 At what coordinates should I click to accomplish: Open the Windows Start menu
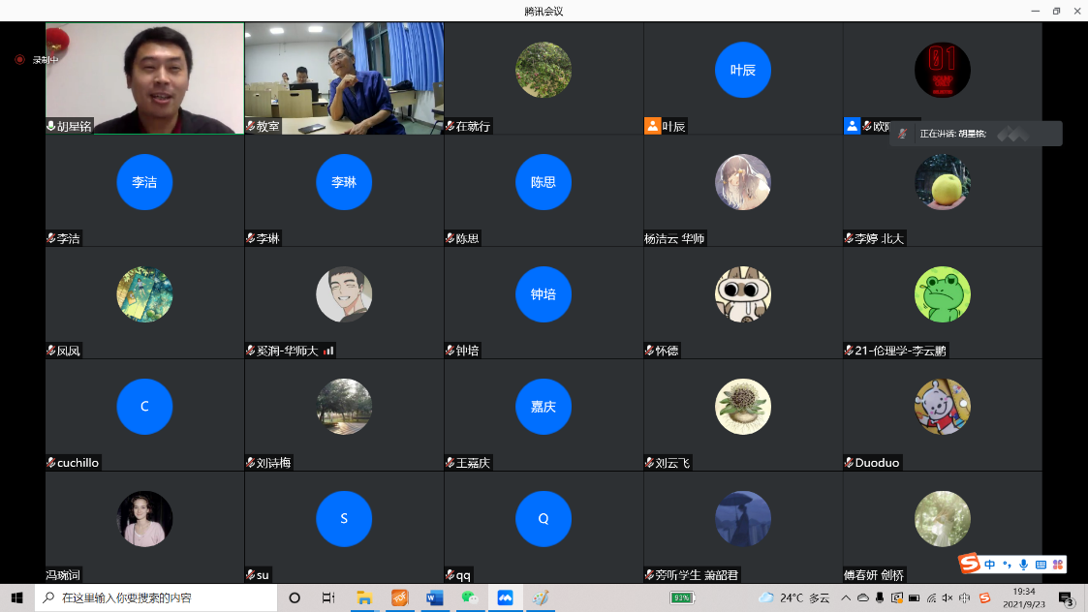click(16, 597)
